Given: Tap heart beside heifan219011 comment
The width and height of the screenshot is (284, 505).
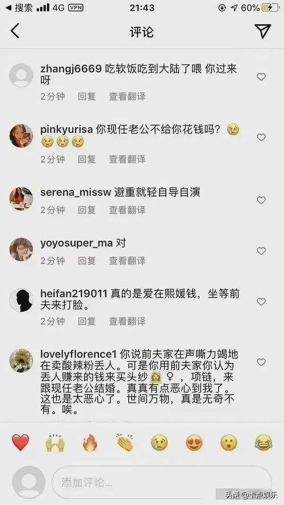Looking at the screenshot, I should coord(261,302).
